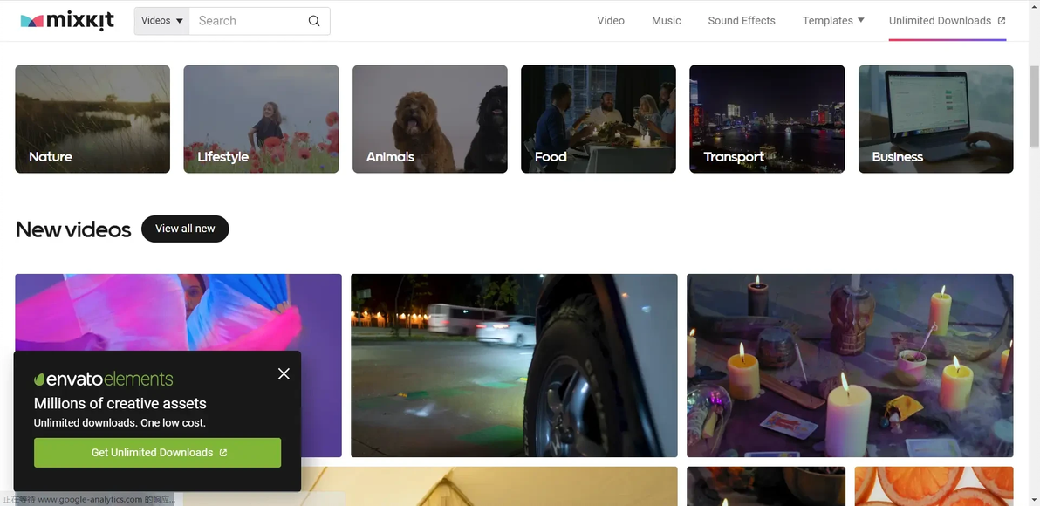The width and height of the screenshot is (1040, 506).
Task: Open the Food category card
Action: [599, 119]
